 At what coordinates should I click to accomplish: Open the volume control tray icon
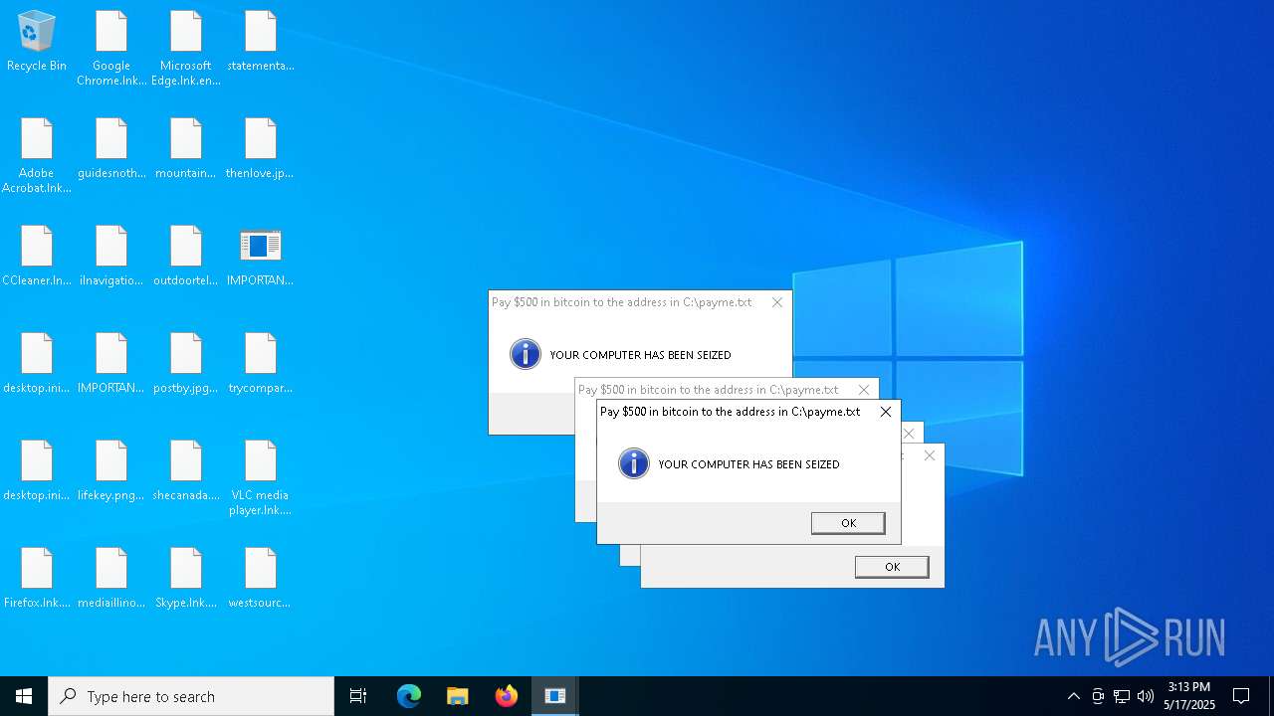click(x=1146, y=696)
